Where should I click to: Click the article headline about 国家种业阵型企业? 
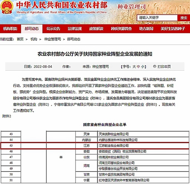point(95,54)
